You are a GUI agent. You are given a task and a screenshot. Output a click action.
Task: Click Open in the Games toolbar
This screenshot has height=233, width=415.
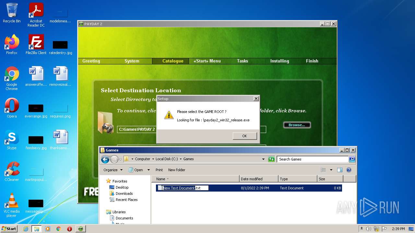tap(136, 170)
